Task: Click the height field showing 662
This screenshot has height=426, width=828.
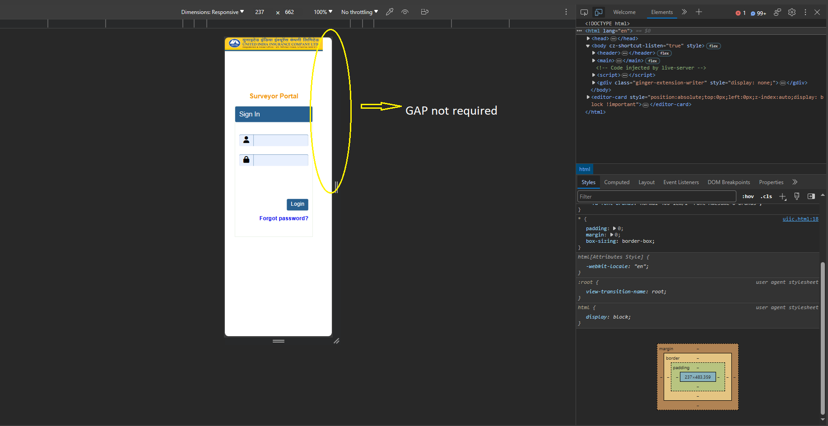Action: click(290, 12)
